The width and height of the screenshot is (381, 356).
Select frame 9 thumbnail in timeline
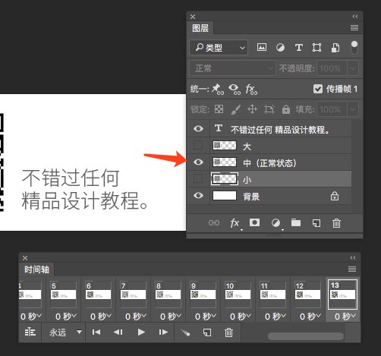[x=203, y=295]
